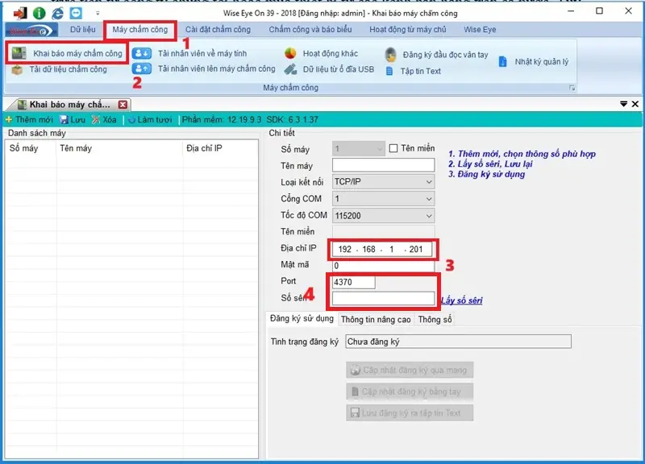Image resolution: width=645 pixels, height=464 pixels.
Task: Click the Tên máy text field
Action: (383, 165)
